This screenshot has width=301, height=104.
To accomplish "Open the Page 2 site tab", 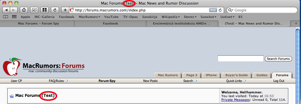I will [192, 75].
